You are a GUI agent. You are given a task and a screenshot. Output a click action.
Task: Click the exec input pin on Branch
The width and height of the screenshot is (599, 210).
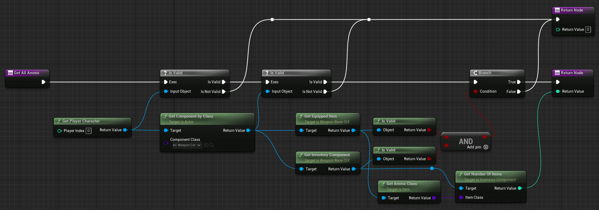coord(476,82)
